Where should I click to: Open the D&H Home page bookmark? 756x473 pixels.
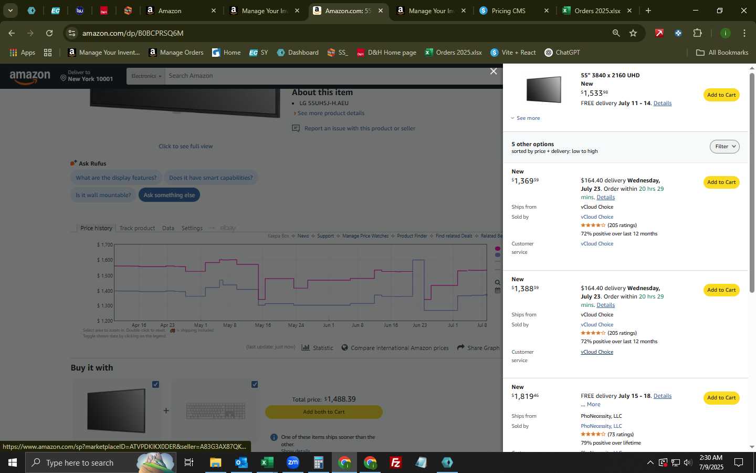click(386, 53)
